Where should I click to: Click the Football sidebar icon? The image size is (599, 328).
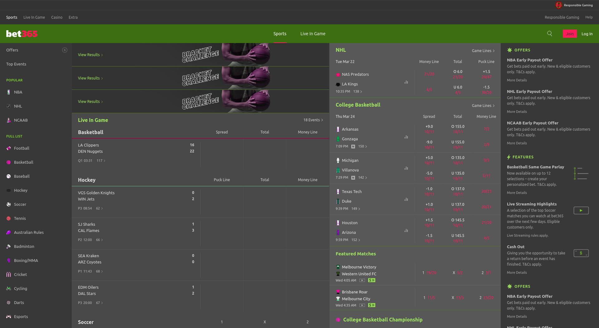click(x=9, y=148)
